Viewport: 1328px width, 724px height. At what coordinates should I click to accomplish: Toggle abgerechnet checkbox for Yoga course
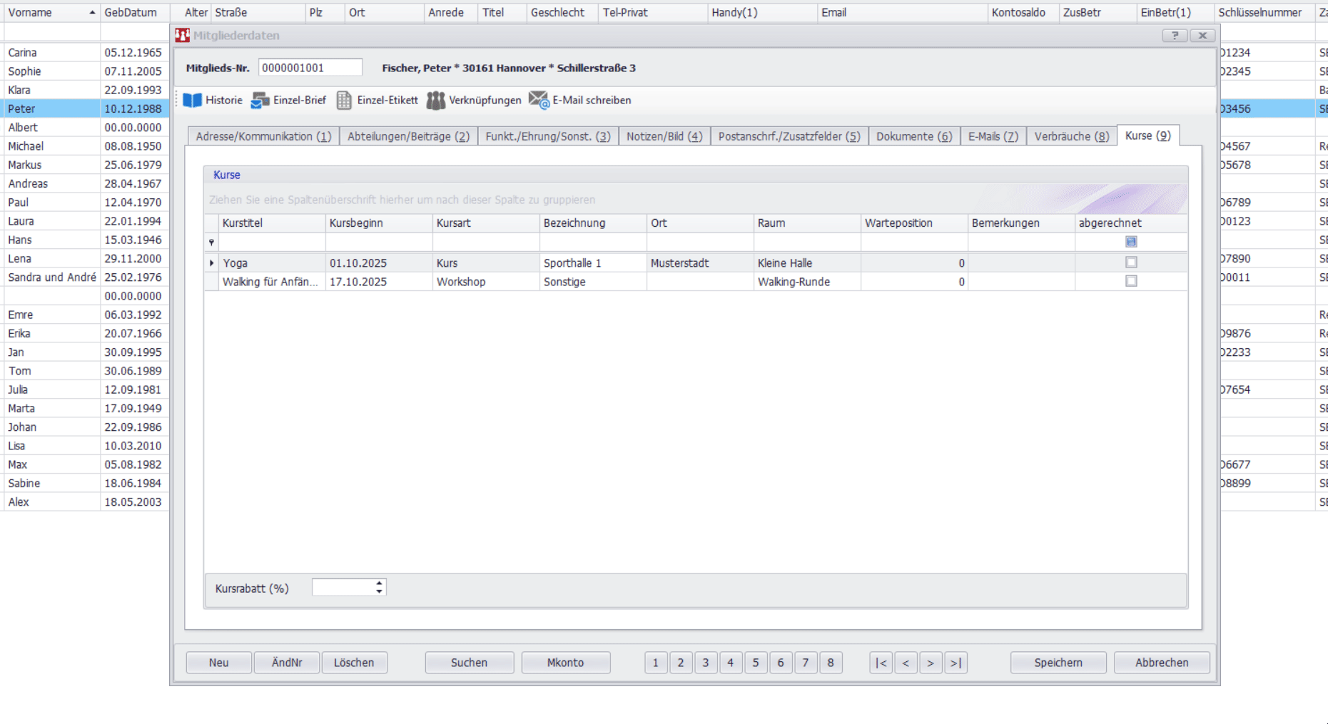click(x=1131, y=262)
